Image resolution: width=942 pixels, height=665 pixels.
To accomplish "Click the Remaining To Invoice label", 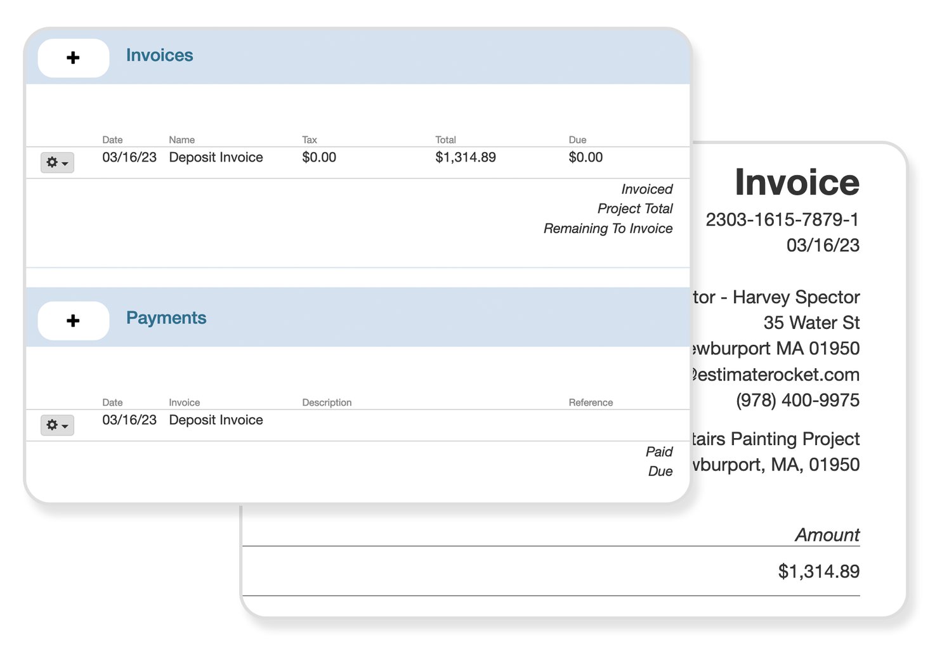I will point(607,228).
